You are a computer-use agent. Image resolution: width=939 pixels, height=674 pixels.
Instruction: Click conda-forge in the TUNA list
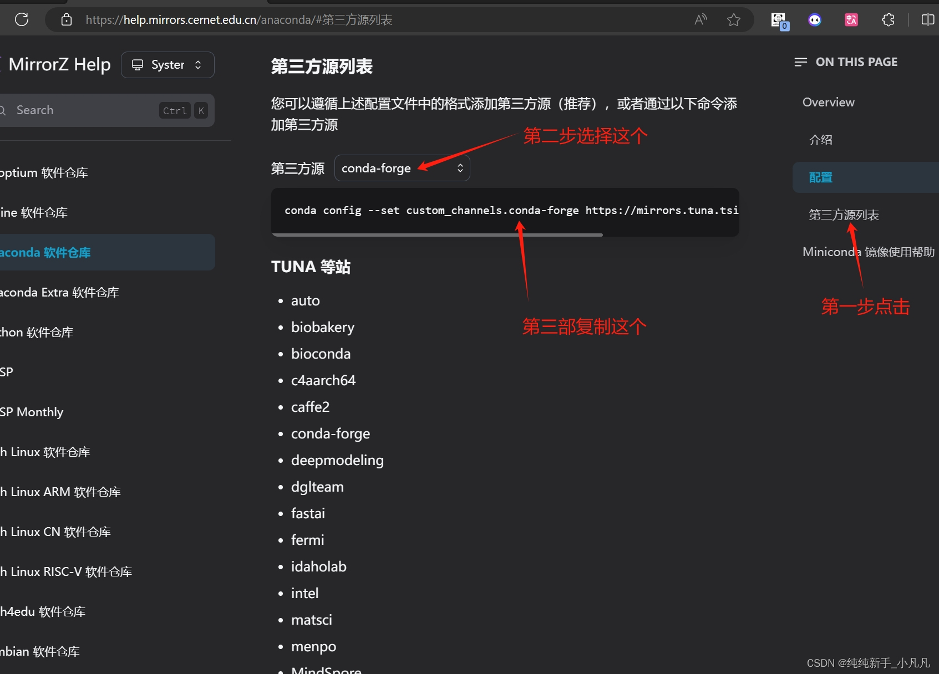tap(331, 433)
